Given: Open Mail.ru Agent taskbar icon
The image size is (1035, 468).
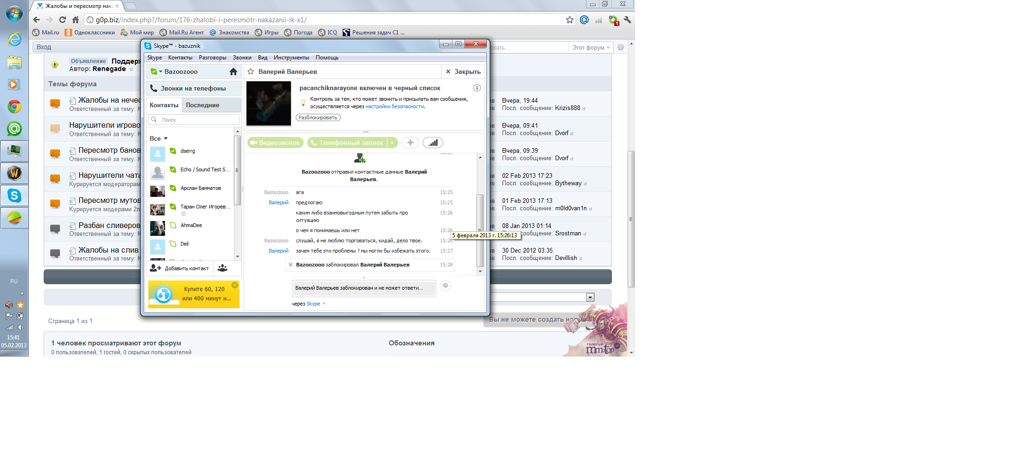Looking at the screenshot, I should [14, 129].
